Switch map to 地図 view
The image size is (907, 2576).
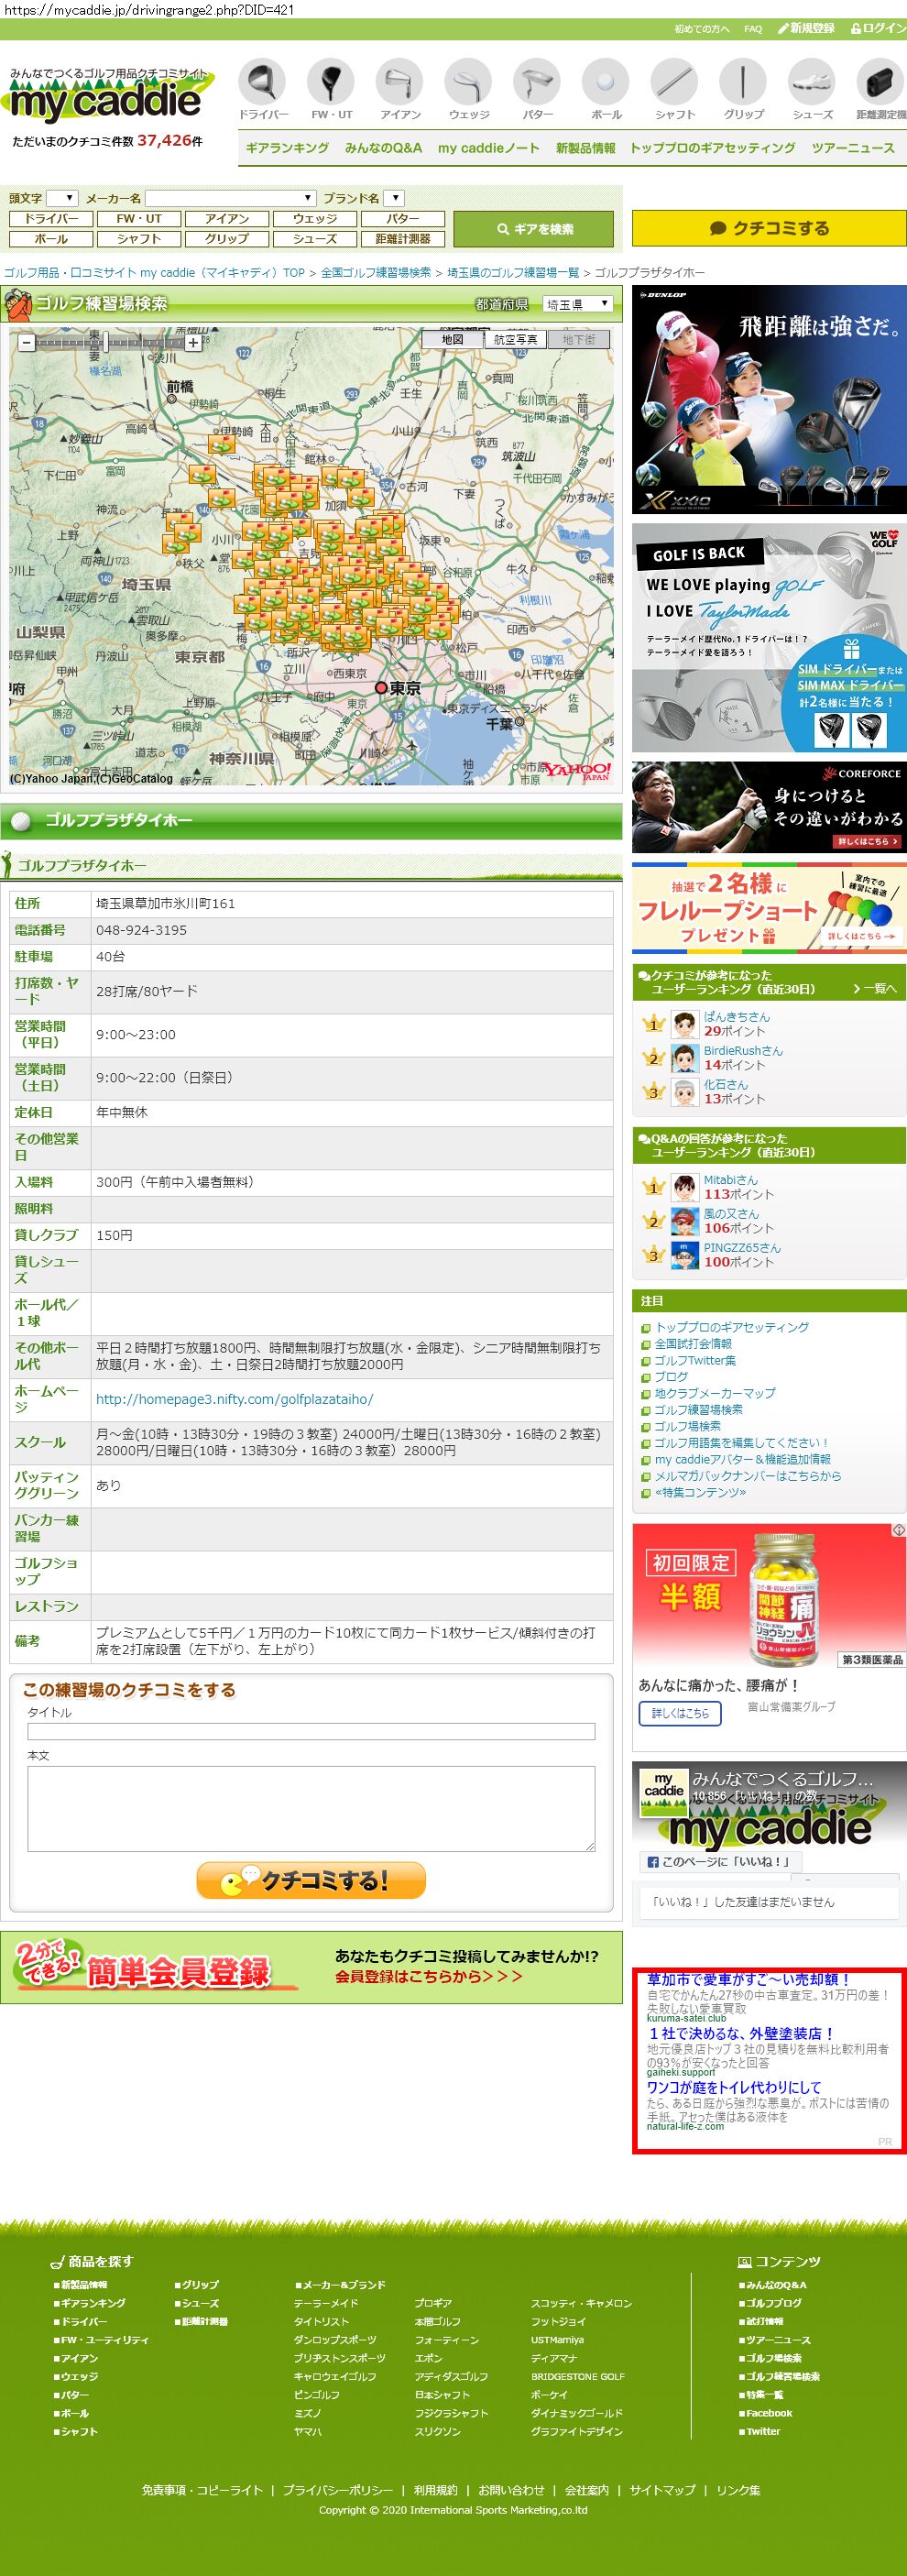coord(453,340)
